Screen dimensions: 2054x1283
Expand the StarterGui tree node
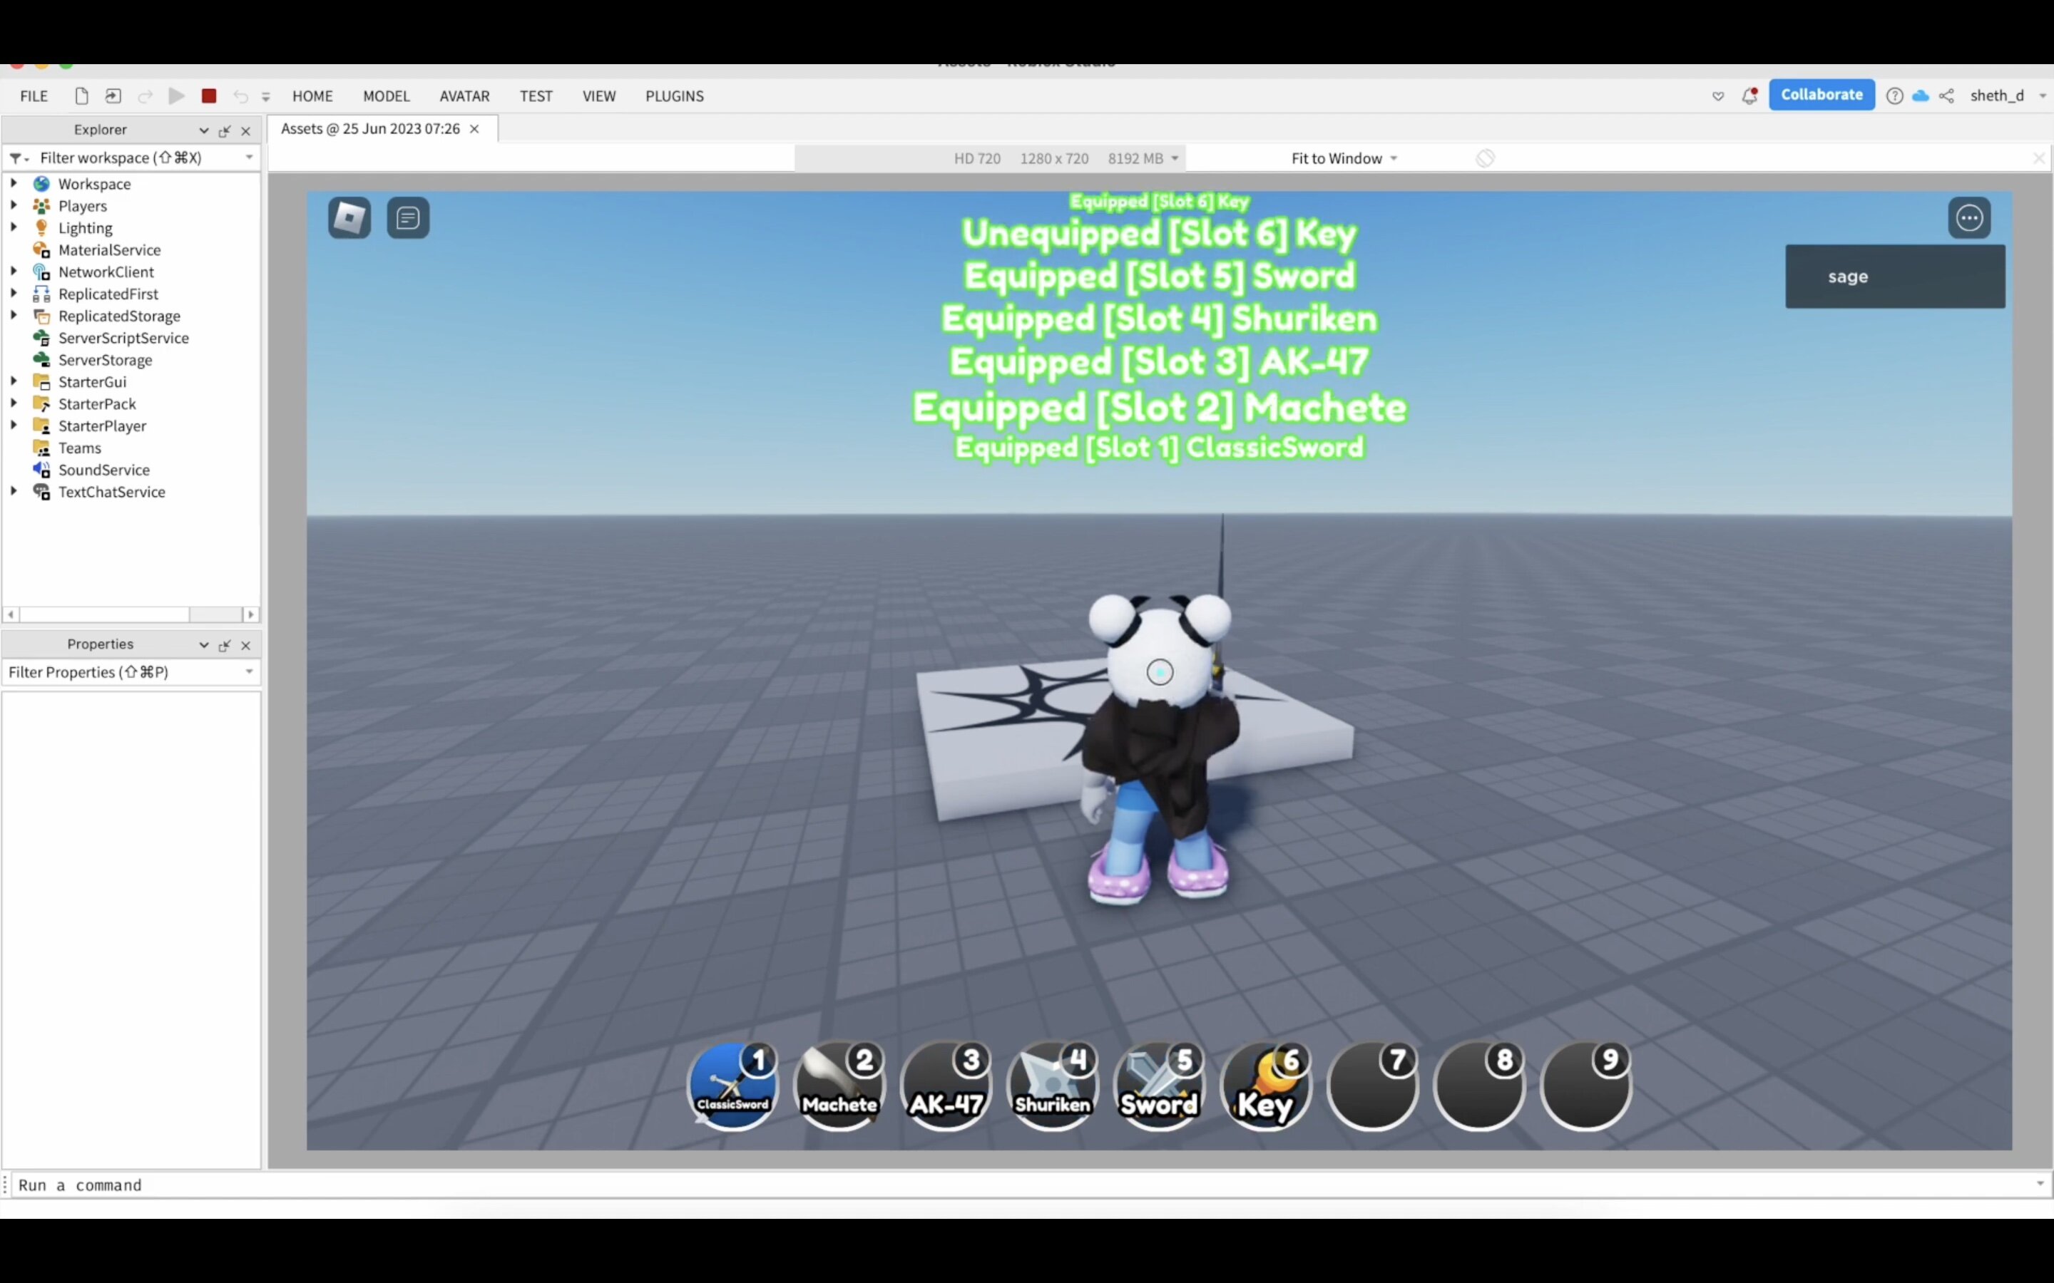14,381
